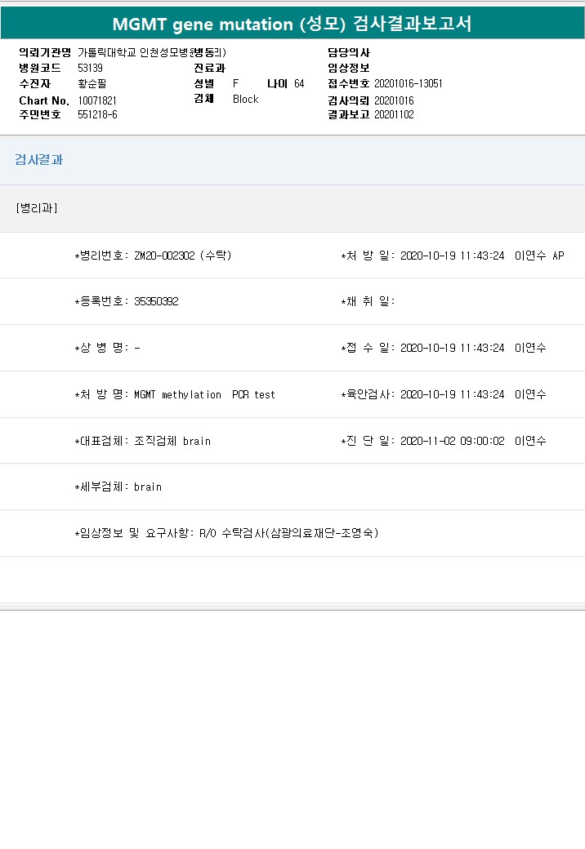Viewport: 585px width, 849px height.
Task: Click the [병리과] department label
Action: point(36,208)
